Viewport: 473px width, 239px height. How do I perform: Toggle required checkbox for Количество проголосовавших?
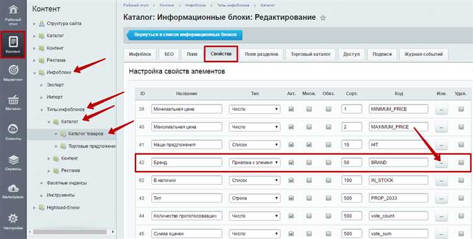329,216
